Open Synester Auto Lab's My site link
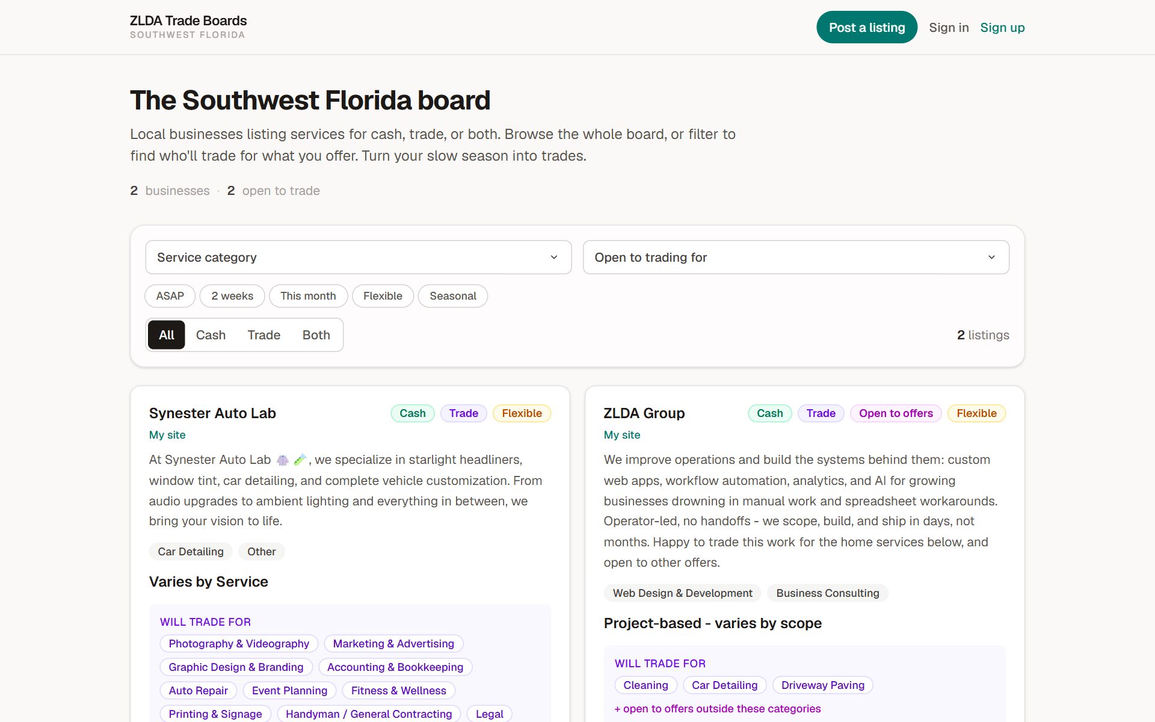1155x722 pixels. click(x=167, y=435)
